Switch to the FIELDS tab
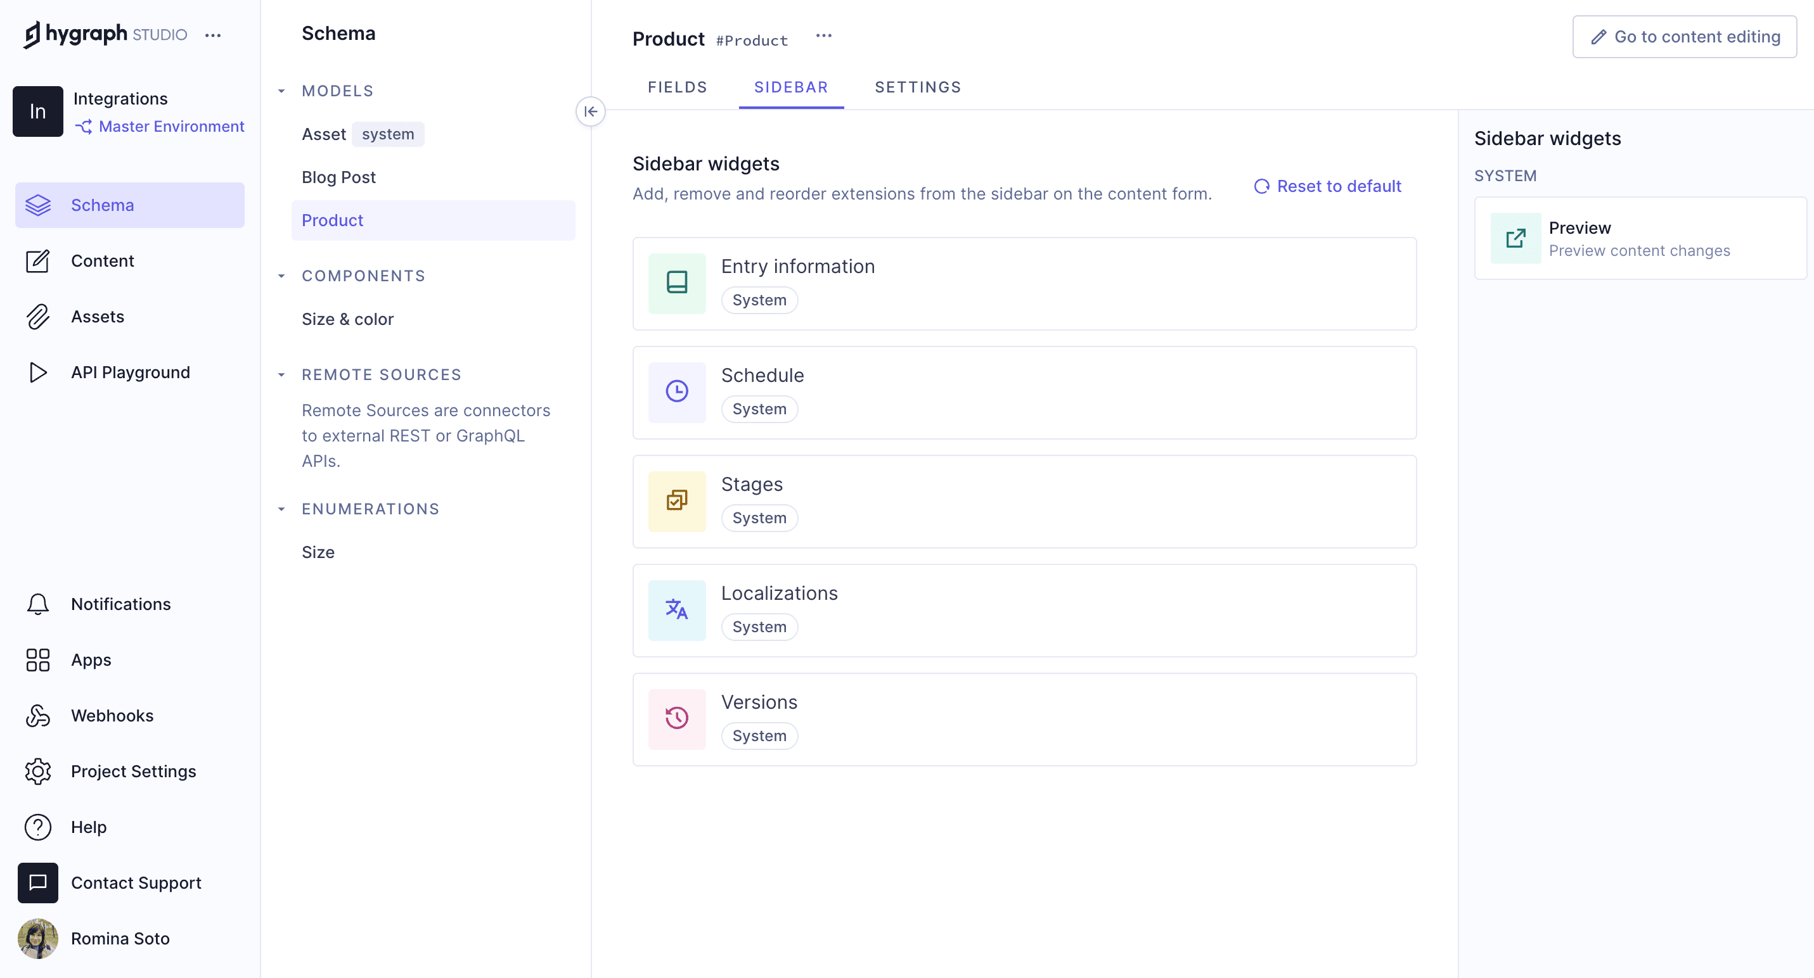1814x978 pixels. coord(677,87)
